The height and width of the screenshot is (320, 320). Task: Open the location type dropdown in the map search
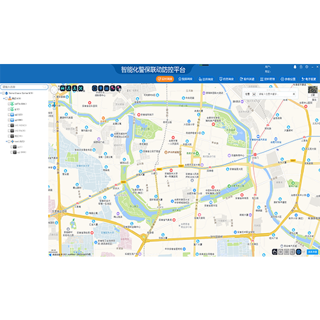click(254, 94)
